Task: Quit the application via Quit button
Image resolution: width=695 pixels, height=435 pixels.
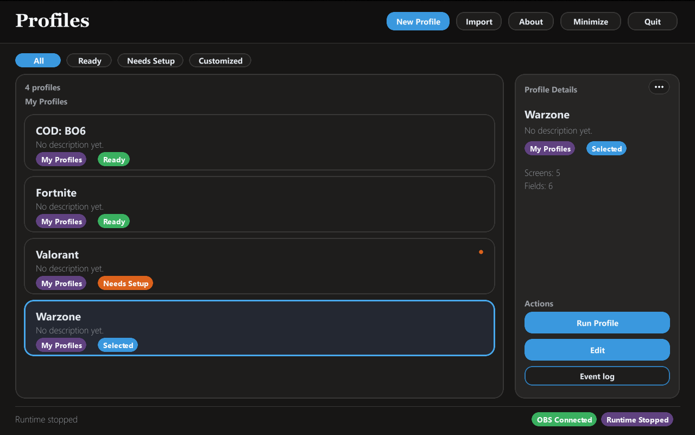Action: (x=653, y=21)
